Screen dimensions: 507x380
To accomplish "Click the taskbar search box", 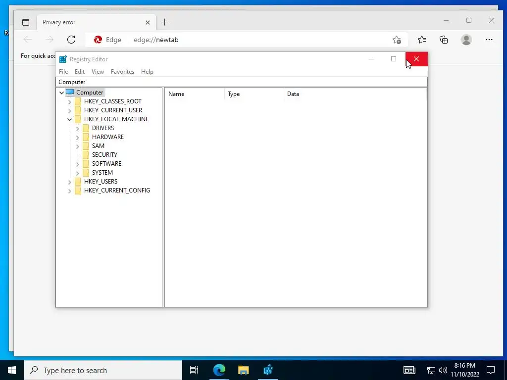I will pyautogui.click(x=103, y=370).
